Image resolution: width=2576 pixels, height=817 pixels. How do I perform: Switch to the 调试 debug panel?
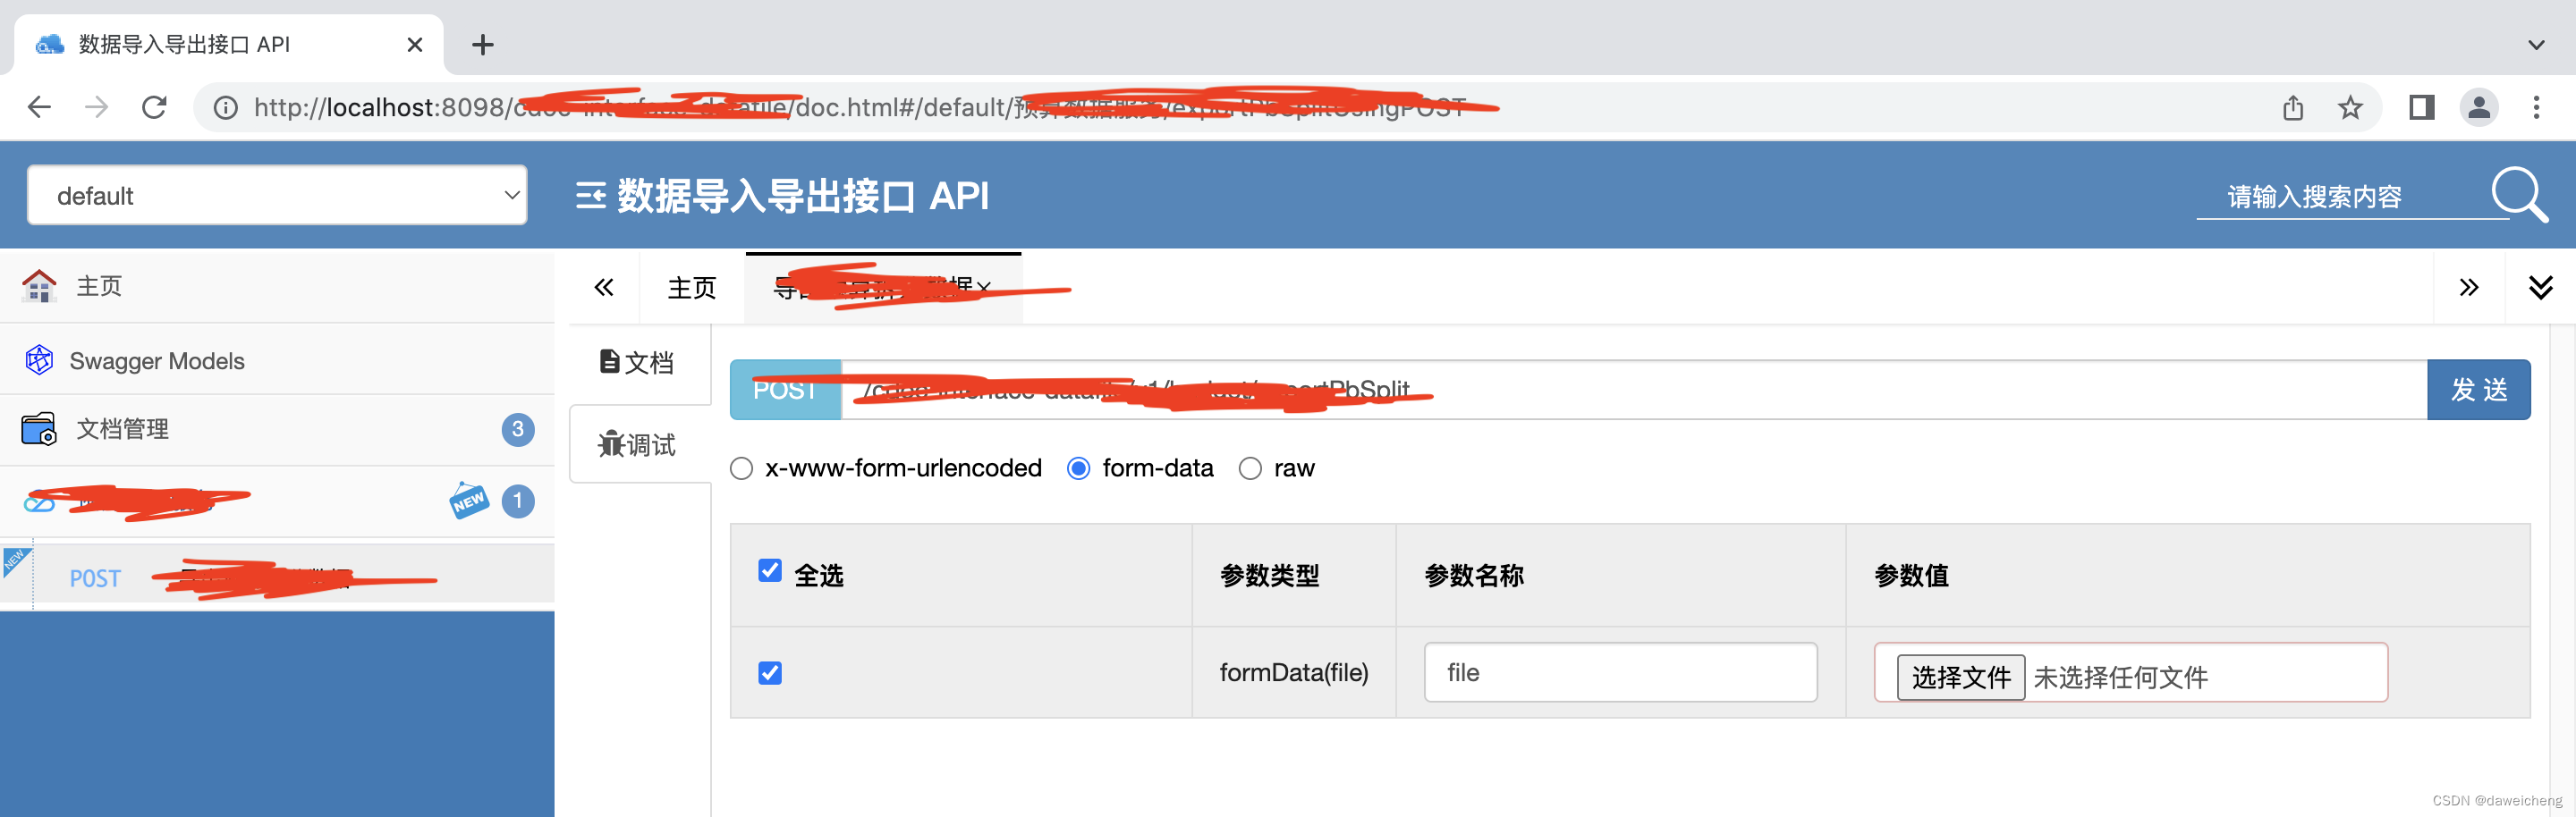coord(639,443)
